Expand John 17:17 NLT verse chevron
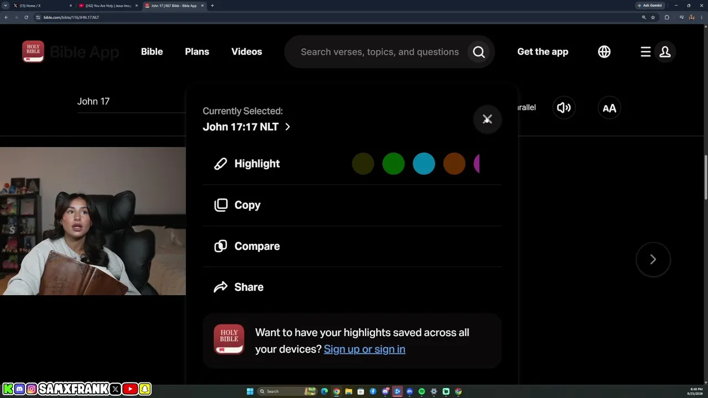708x398 pixels. tap(288, 127)
